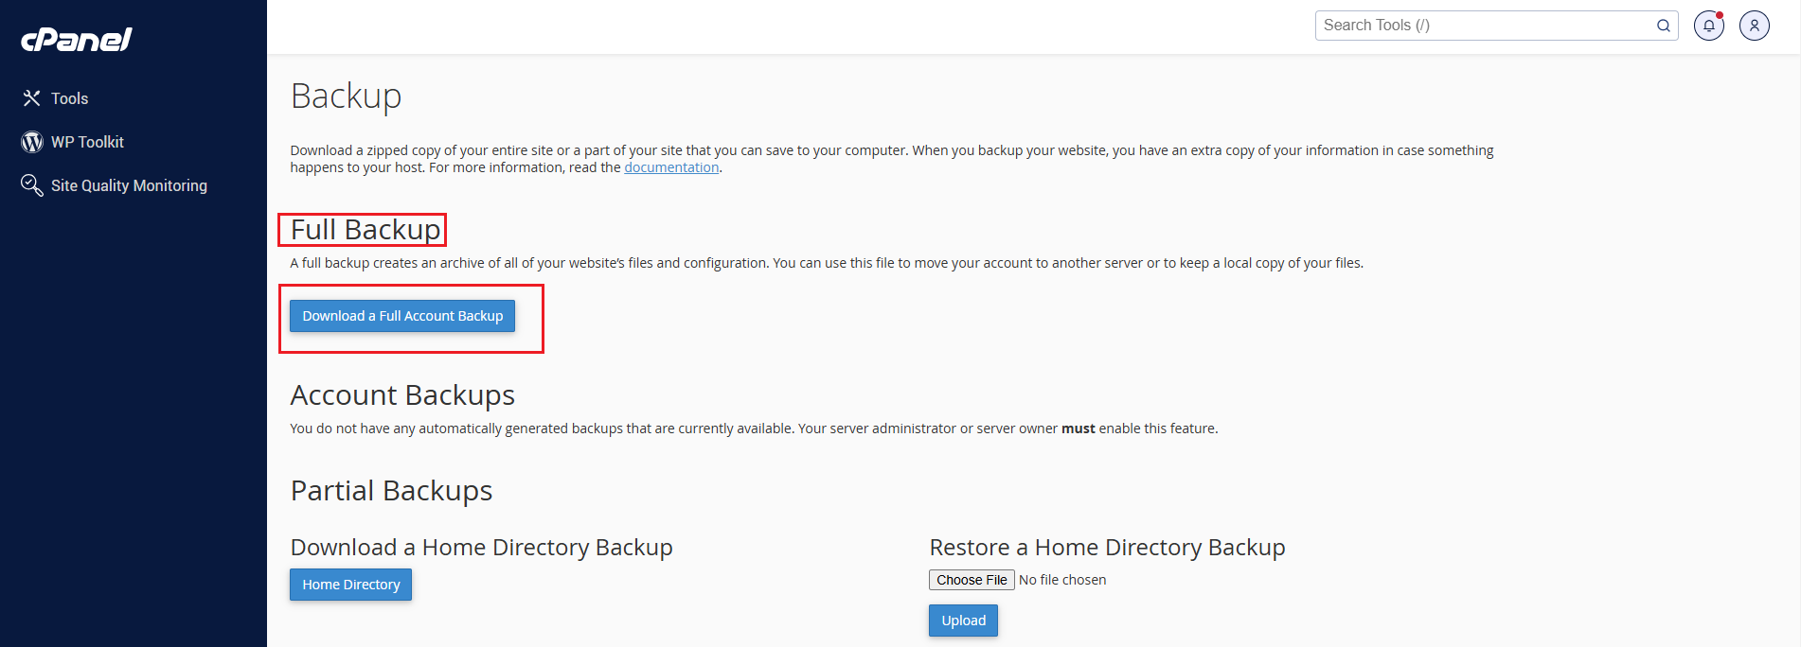
Task: Open the Tools menu item label
Action: [69, 98]
